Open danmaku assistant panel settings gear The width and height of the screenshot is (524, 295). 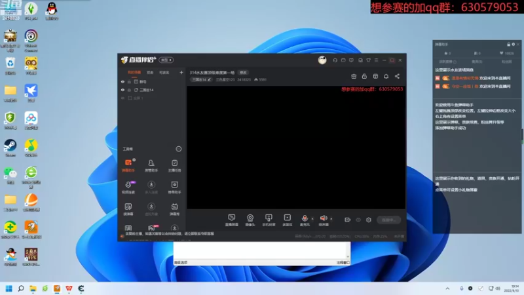click(514, 44)
